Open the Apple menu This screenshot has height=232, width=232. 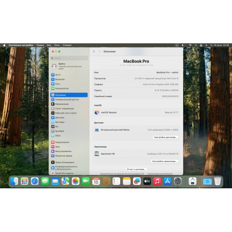point(4,45)
